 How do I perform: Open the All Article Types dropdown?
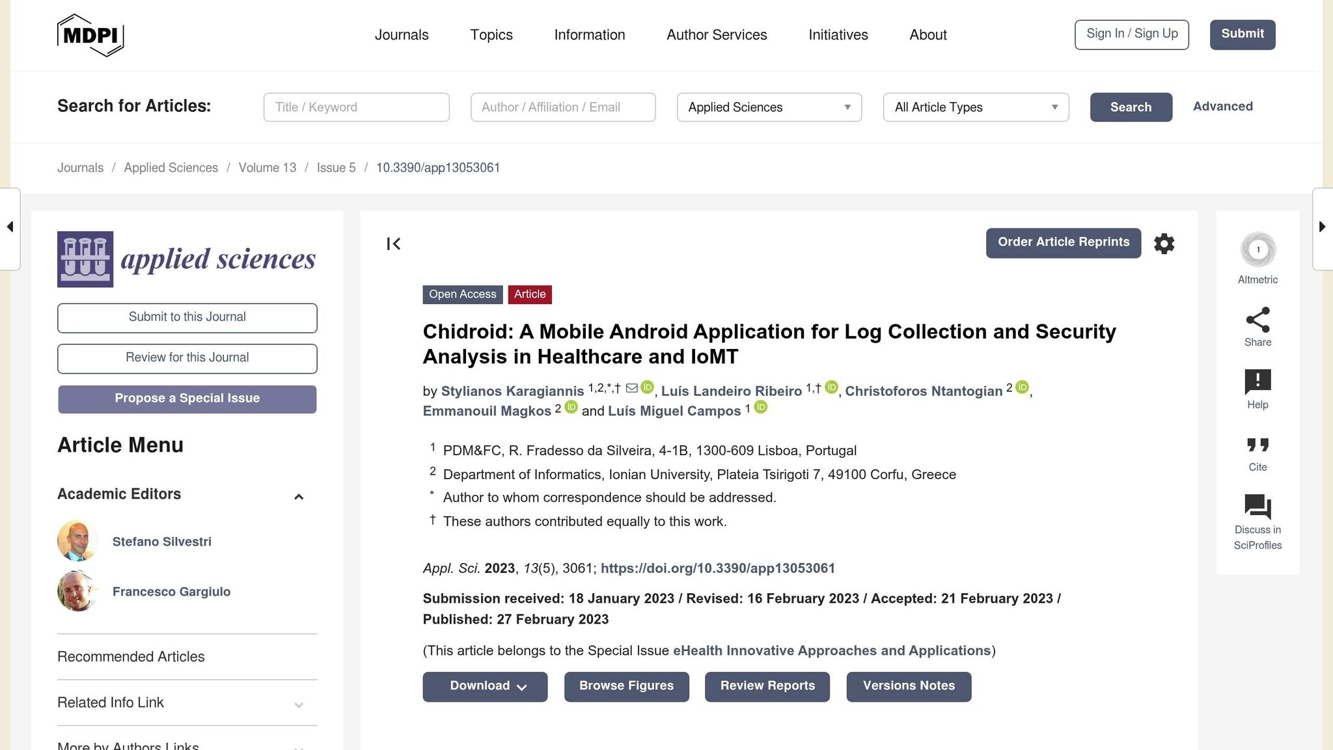[x=975, y=107]
